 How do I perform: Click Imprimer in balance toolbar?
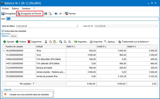(x=96, y=42)
